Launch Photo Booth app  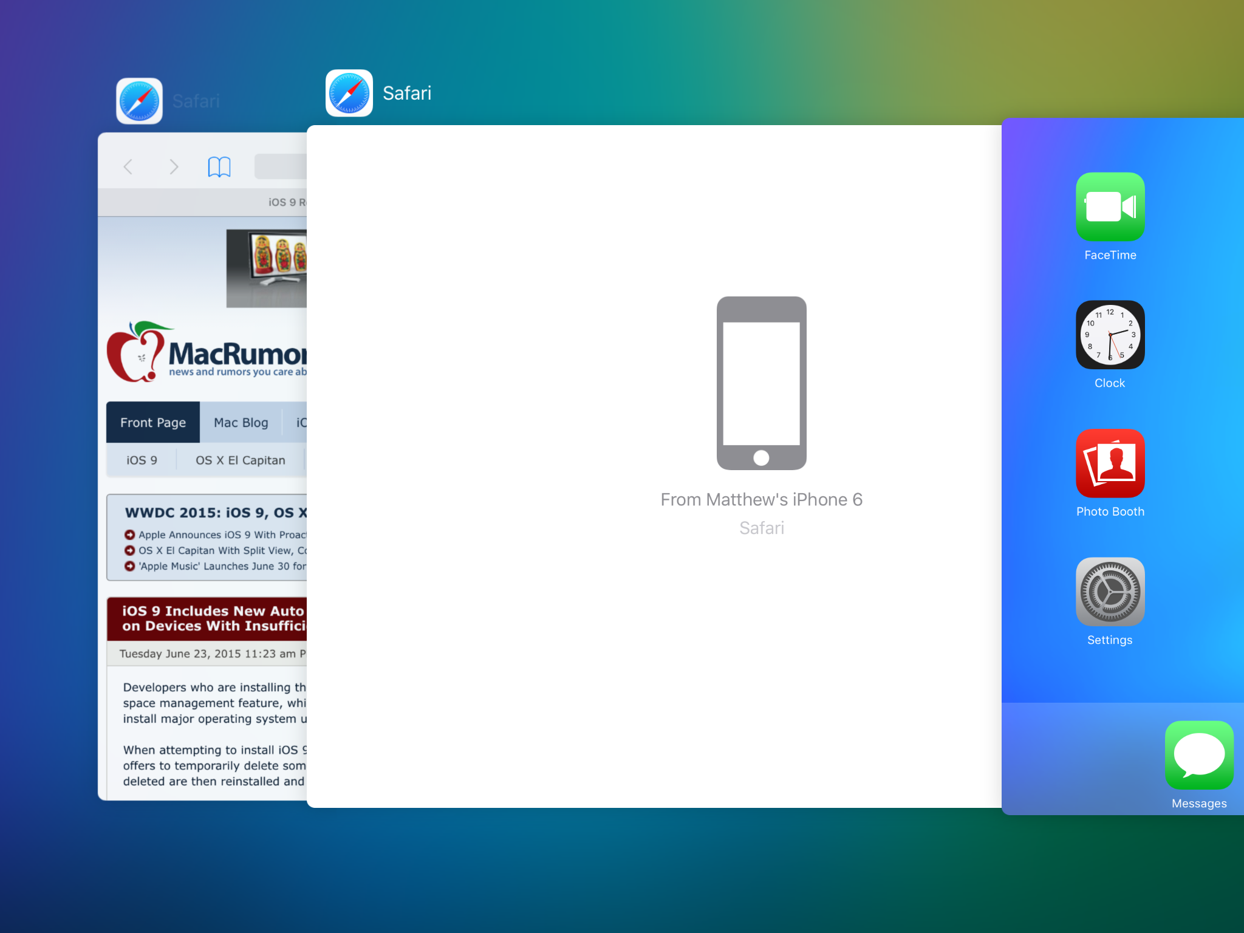(x=1110, y=463)
